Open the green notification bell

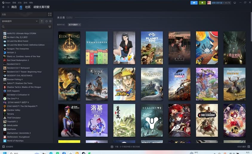(x=202, y=3)
